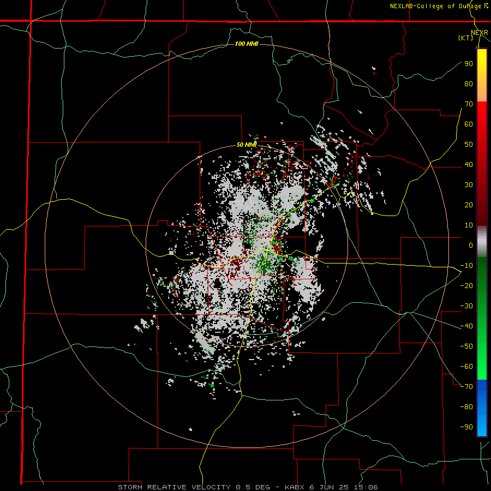Click the 100 NMI range ring label

pos(247,44)
